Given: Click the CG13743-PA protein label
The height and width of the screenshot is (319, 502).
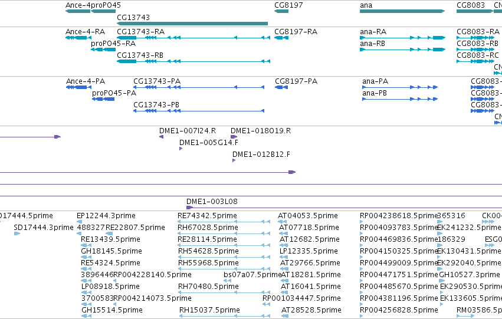Looking at the screenshot, I should click(157, 81).
